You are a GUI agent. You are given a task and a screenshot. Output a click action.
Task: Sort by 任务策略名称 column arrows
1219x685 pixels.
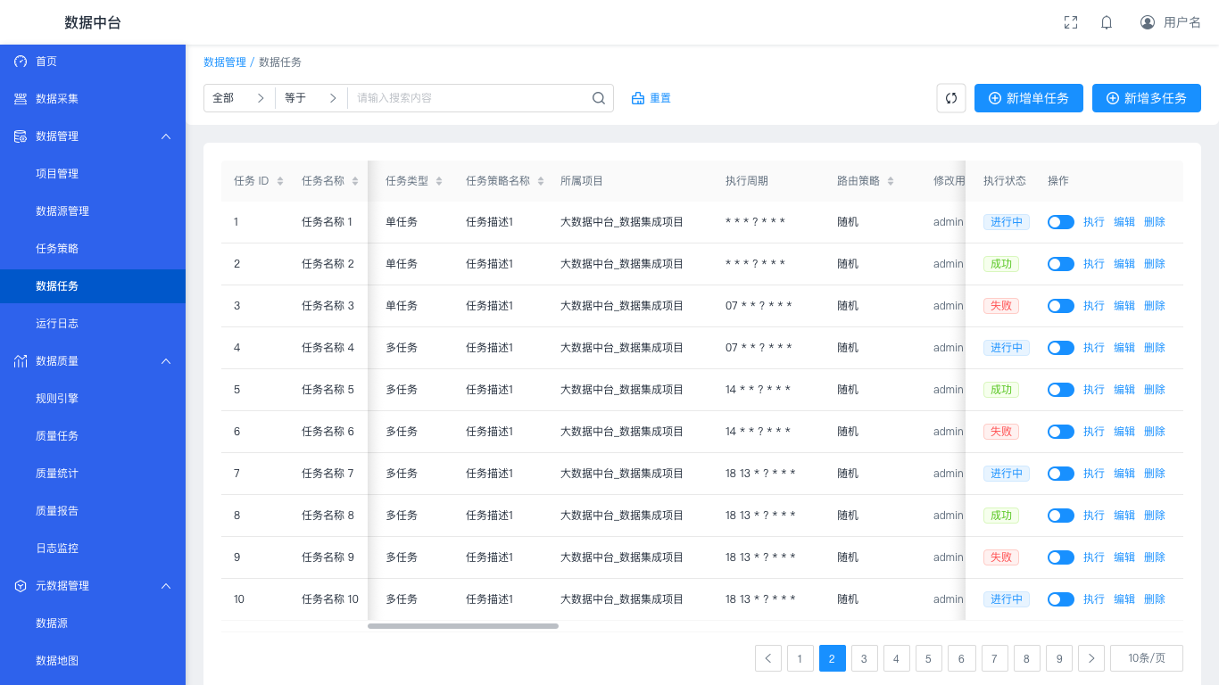click(x=541, y=181)
